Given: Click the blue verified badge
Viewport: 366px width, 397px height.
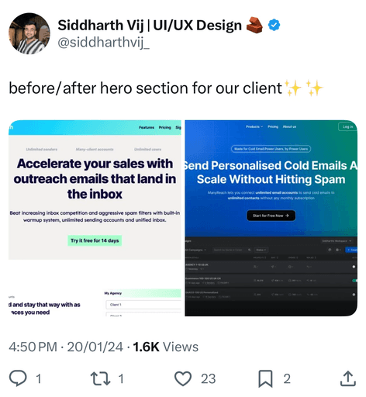Looking at the screenshot, I should 274,26.
